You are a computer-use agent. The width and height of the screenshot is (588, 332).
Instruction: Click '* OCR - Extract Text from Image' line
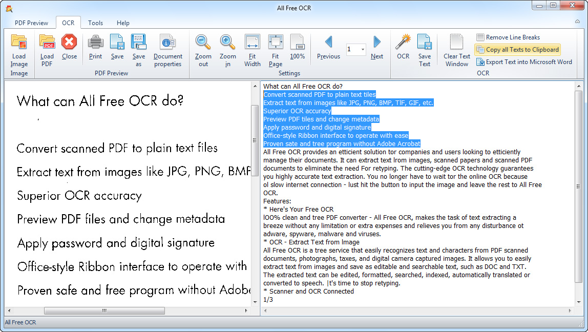(311, 242)
